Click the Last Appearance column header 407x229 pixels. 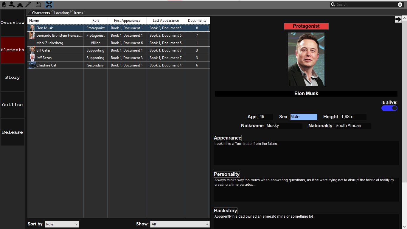(166, 21)
